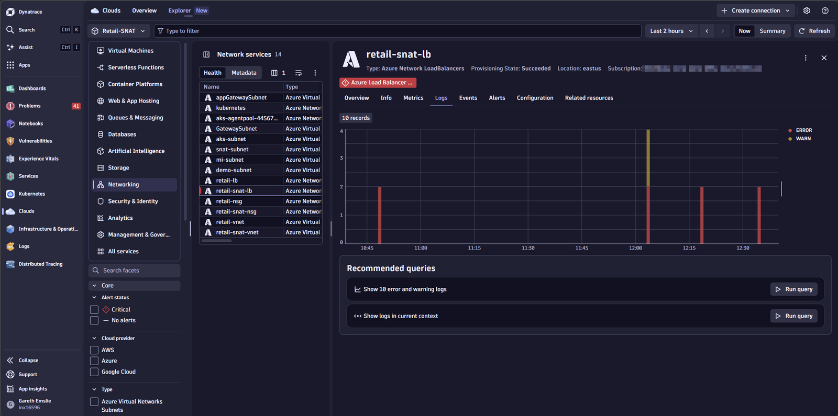This screenshot has width=838, height=416.
Task: Open retail-snat-lb details more options menu
Action: click(x=806, y=58)
